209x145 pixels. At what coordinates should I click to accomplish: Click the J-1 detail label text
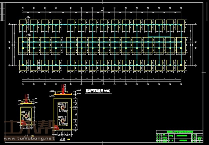point(27,136)
